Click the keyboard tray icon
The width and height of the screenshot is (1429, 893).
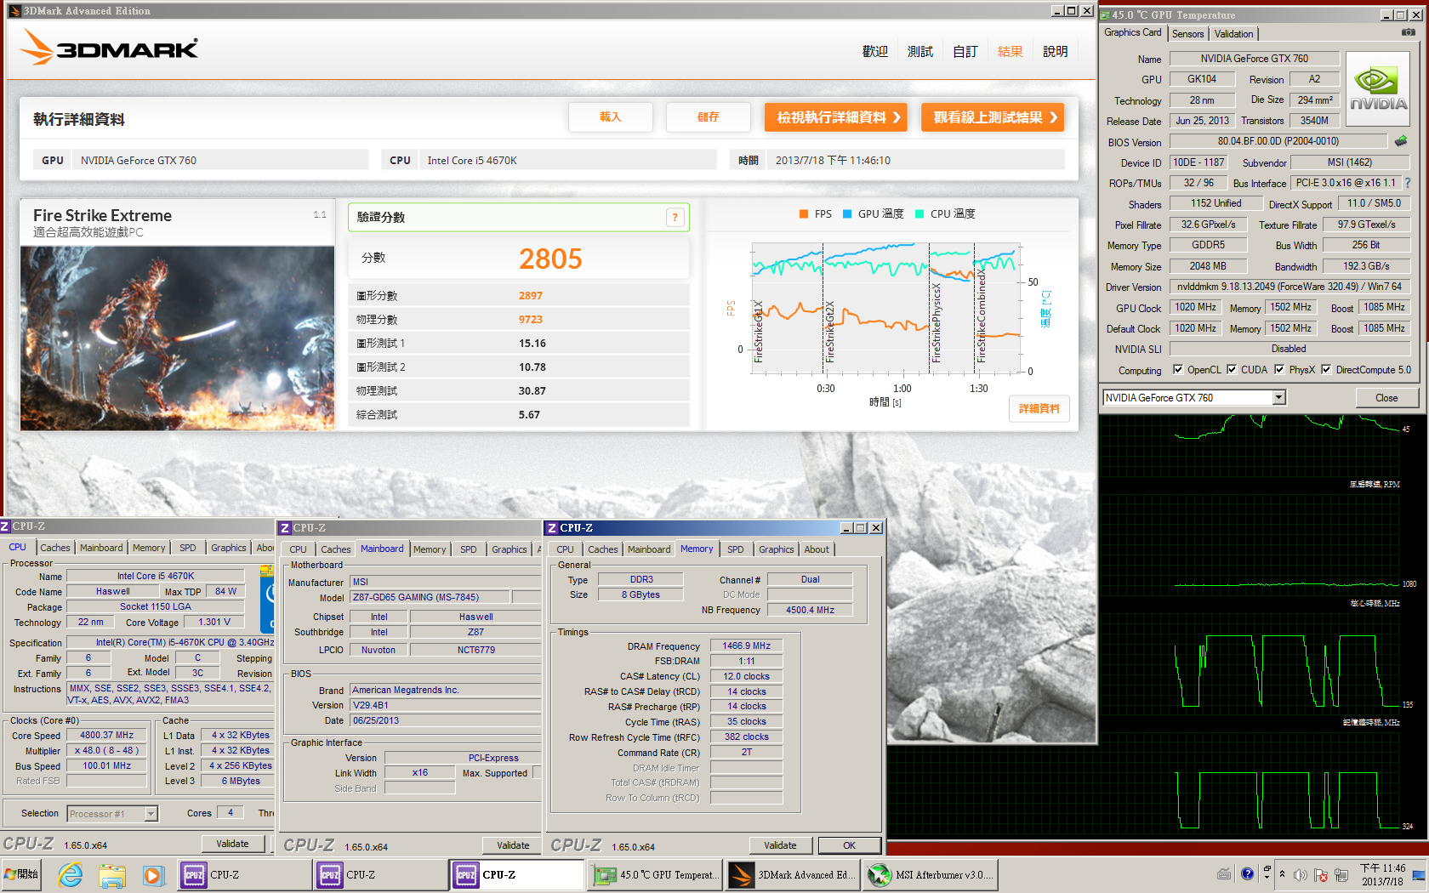(x=1224, y=873)
